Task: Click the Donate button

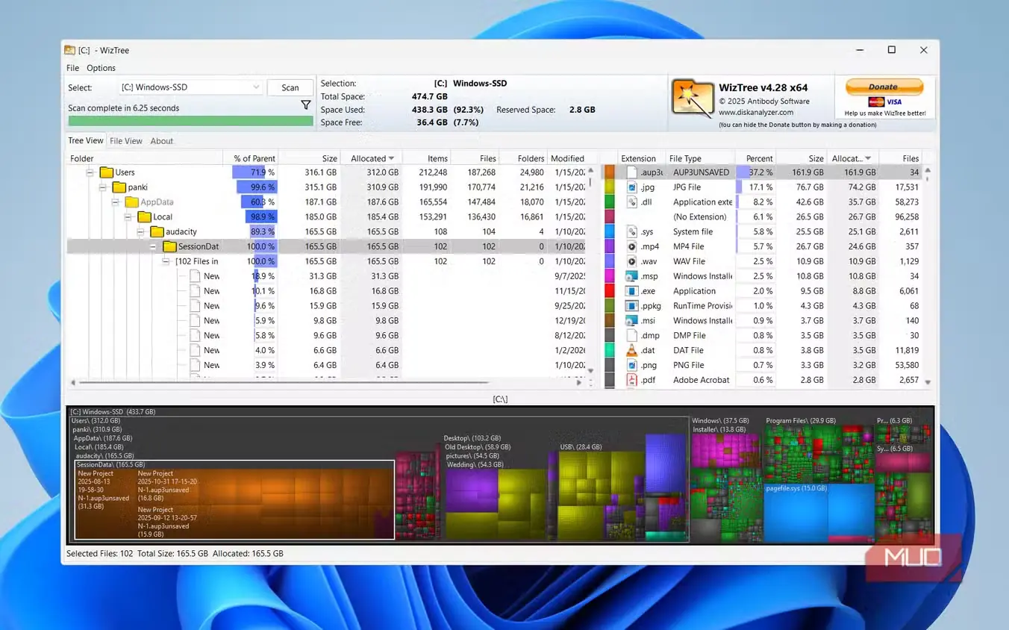Action: tap(884, 87)
